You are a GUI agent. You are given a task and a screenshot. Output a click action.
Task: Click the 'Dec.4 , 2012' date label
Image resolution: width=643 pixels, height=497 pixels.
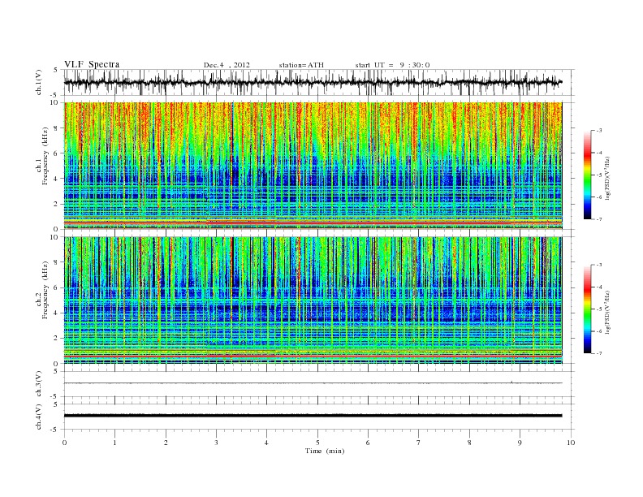coord(227,65)
